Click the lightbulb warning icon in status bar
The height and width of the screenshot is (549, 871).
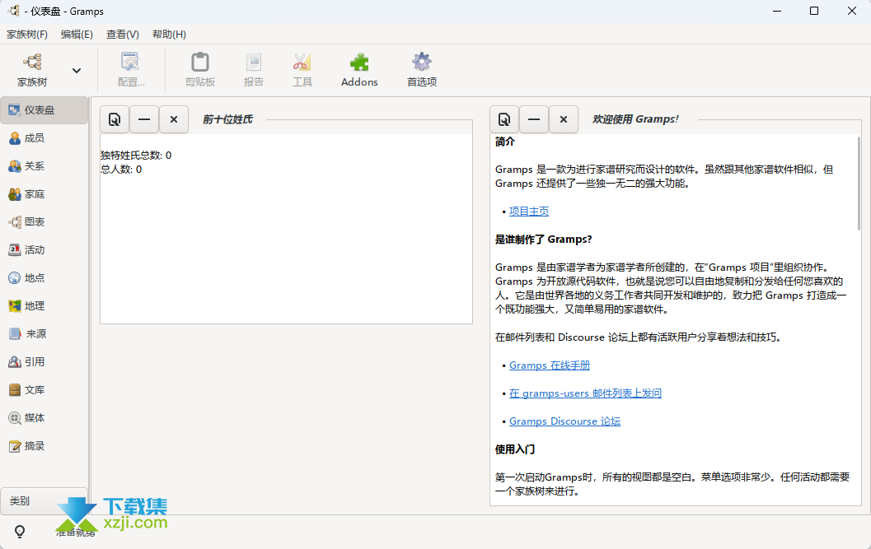coord(20,532)
